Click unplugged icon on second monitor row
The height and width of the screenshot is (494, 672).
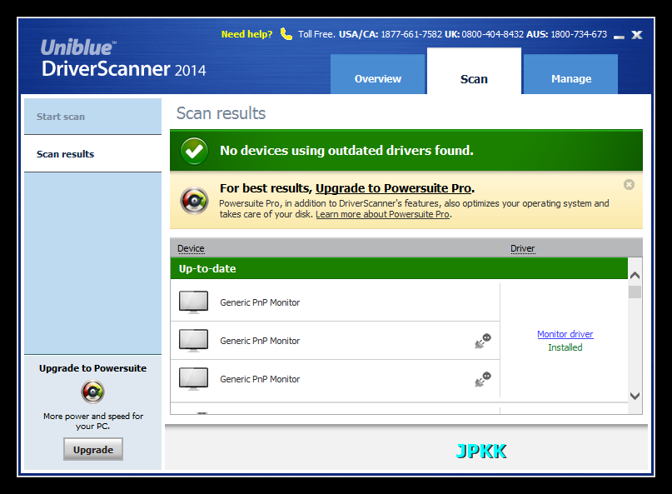click(x=483, y=341)
